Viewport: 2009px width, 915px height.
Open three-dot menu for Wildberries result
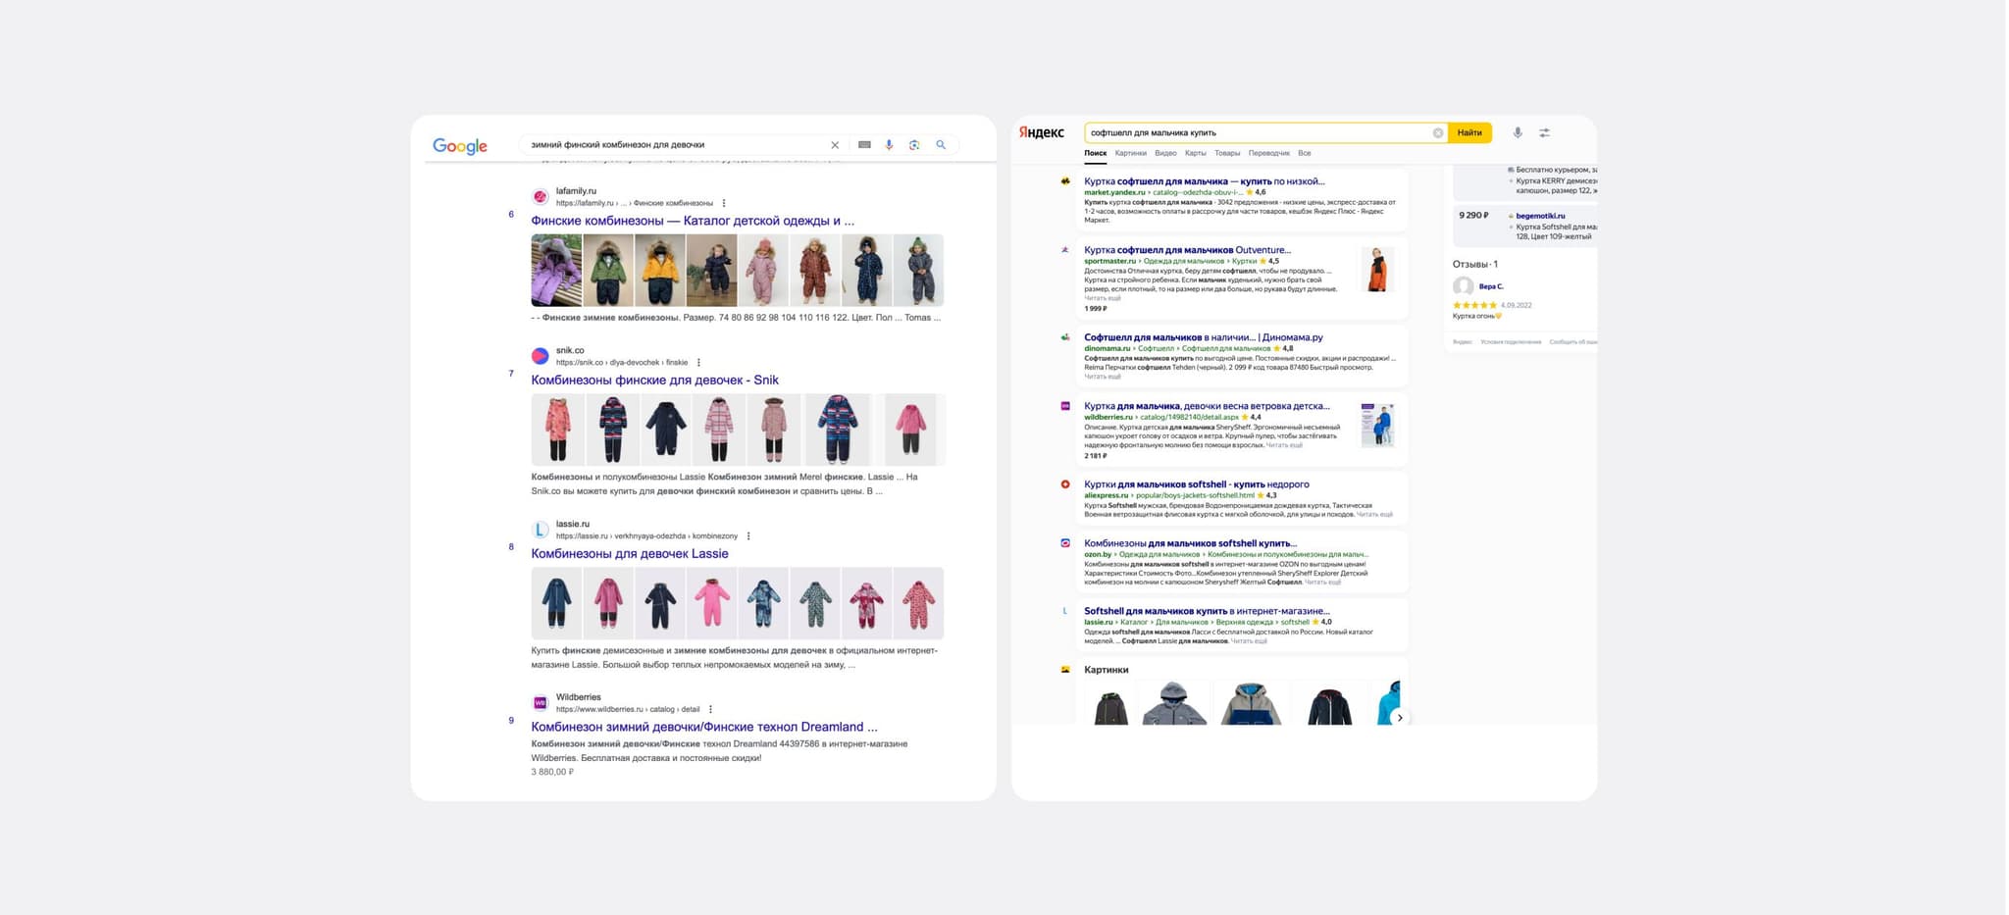[x=710, y=710]
